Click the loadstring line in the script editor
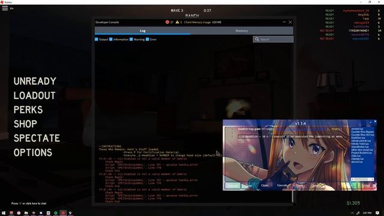This screenshot has width=384, height=216. (290, 129)
